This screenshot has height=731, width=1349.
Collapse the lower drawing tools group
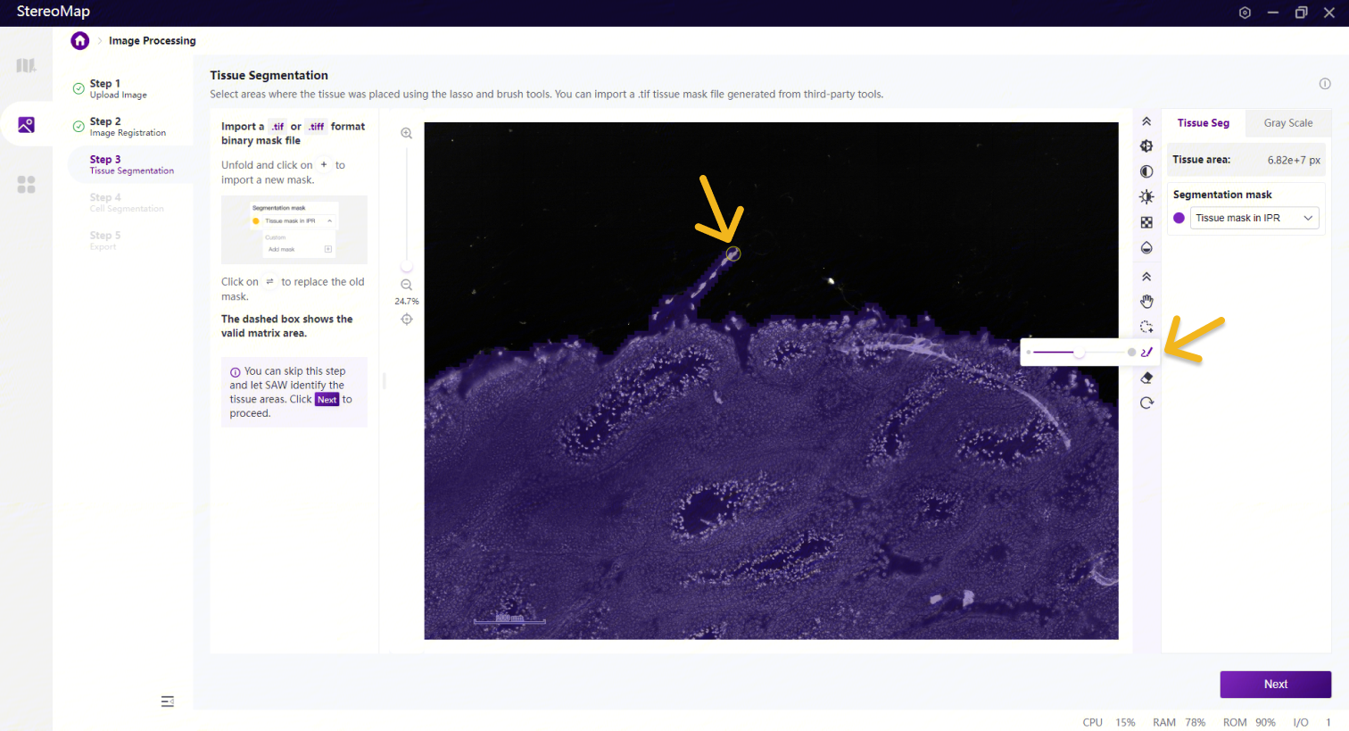(x=1146, y=277)
